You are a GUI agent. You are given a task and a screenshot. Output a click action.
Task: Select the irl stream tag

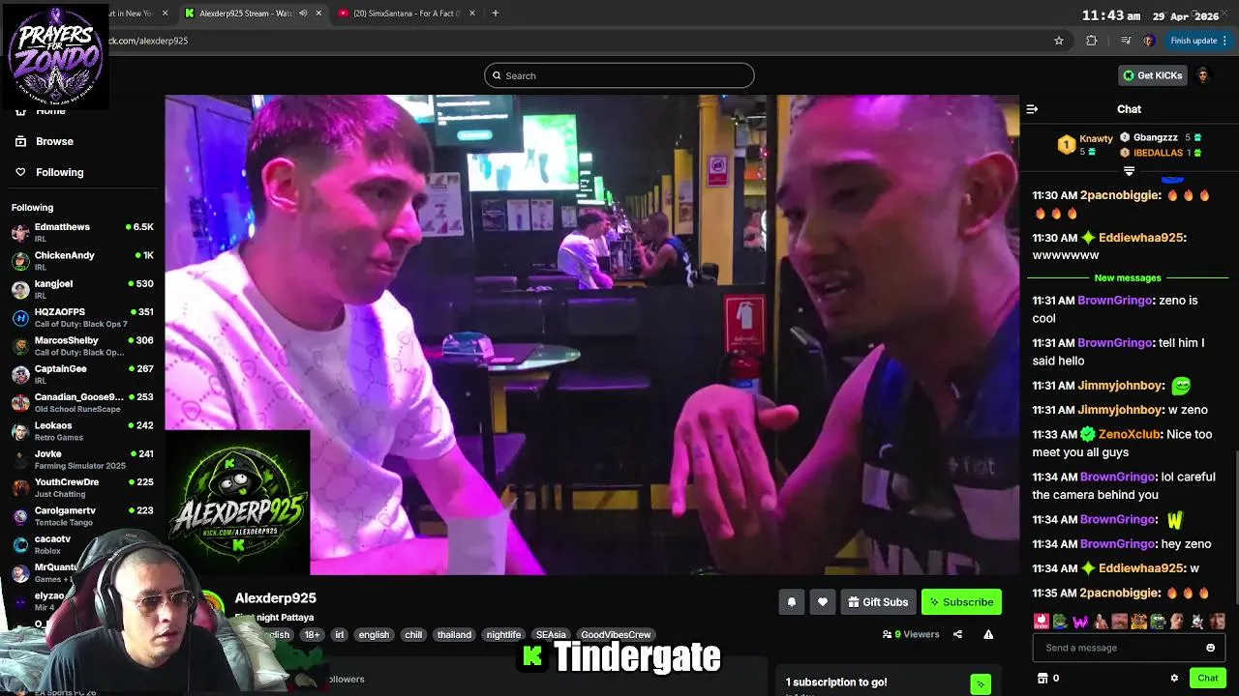pos(339,635)
